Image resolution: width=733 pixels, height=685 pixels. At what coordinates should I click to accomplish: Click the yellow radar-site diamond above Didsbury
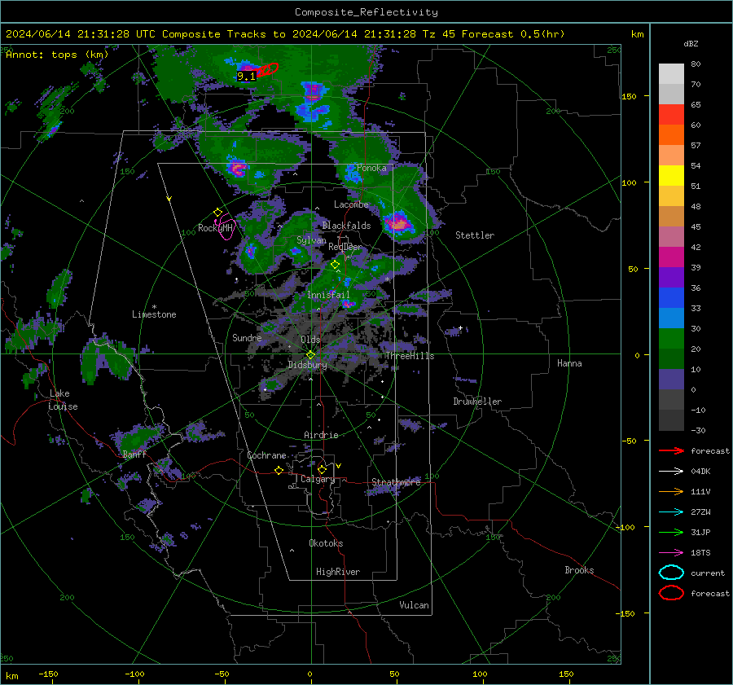tap(310, 354)
